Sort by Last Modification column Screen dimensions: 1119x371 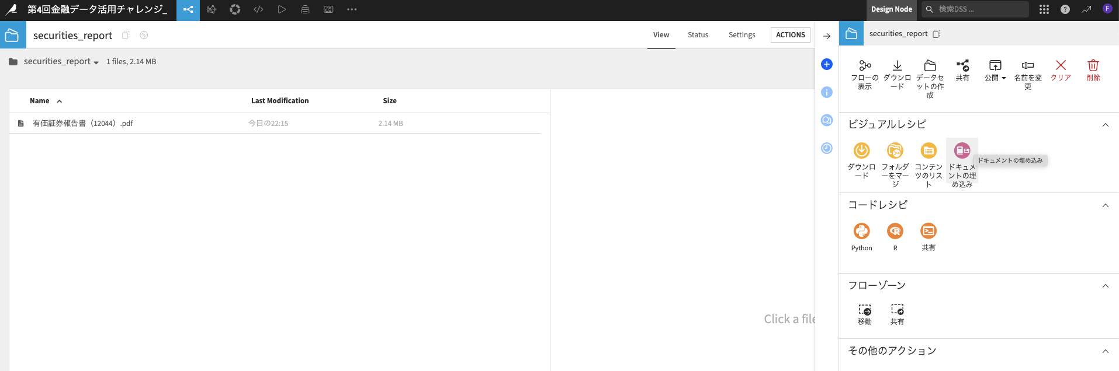coord(280,101)
